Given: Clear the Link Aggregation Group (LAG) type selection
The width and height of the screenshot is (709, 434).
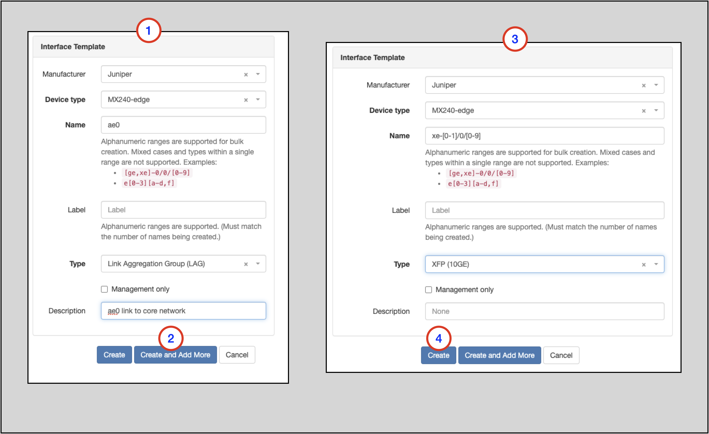Looking at the screenshot, I should tap(246, 264).
